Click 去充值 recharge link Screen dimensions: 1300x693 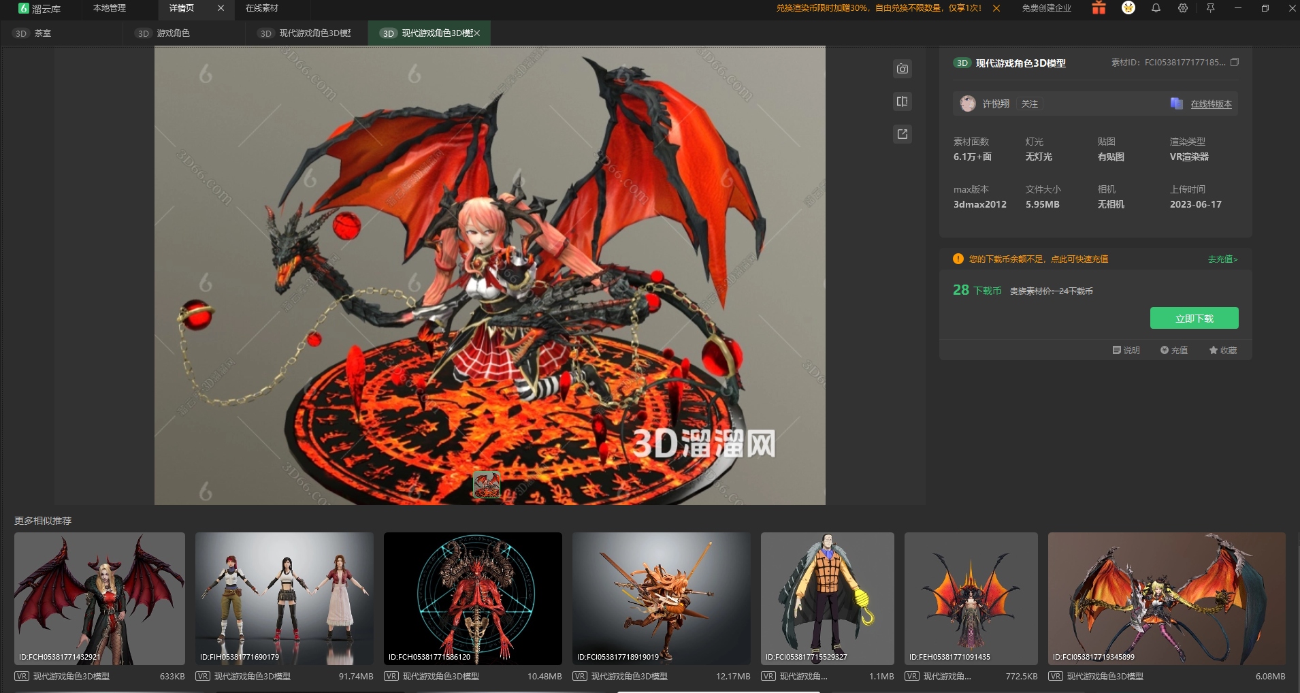click(x=1223, y=259)
